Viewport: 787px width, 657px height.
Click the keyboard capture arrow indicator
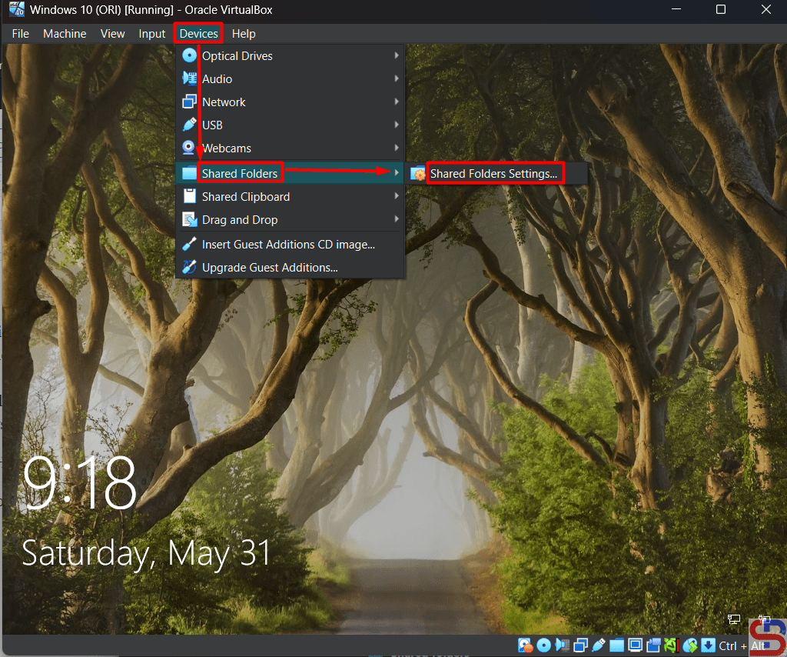tap(708, 645)
